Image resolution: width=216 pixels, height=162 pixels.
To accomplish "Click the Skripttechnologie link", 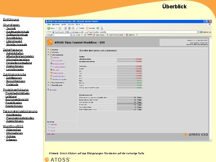I will coord(16,44).
